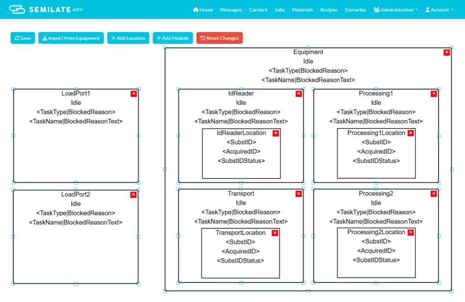Add a new location
The width and height of the screenshot is (465, 302).
[x=128, y=38]
